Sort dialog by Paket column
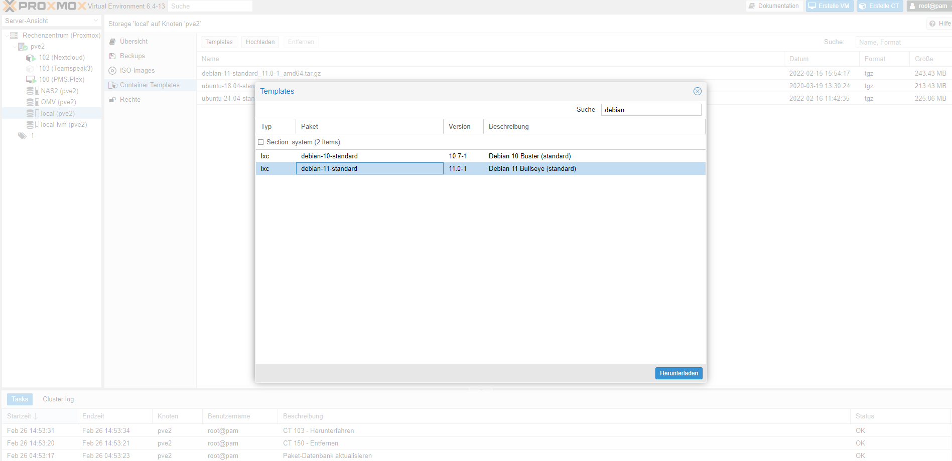952x461 pixels. point(369,126)
